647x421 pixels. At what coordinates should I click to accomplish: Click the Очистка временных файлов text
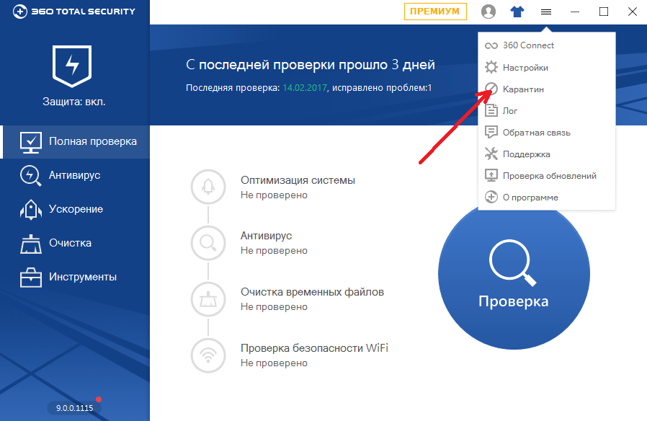(313, 292)
